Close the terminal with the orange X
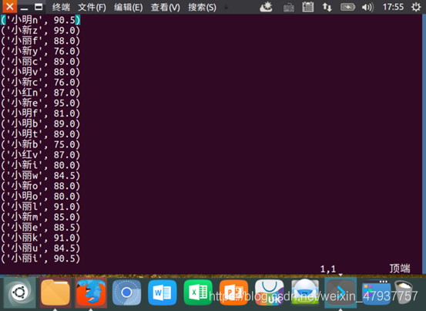The width and height of the screenshot is (426, 311). coord(10,6)
